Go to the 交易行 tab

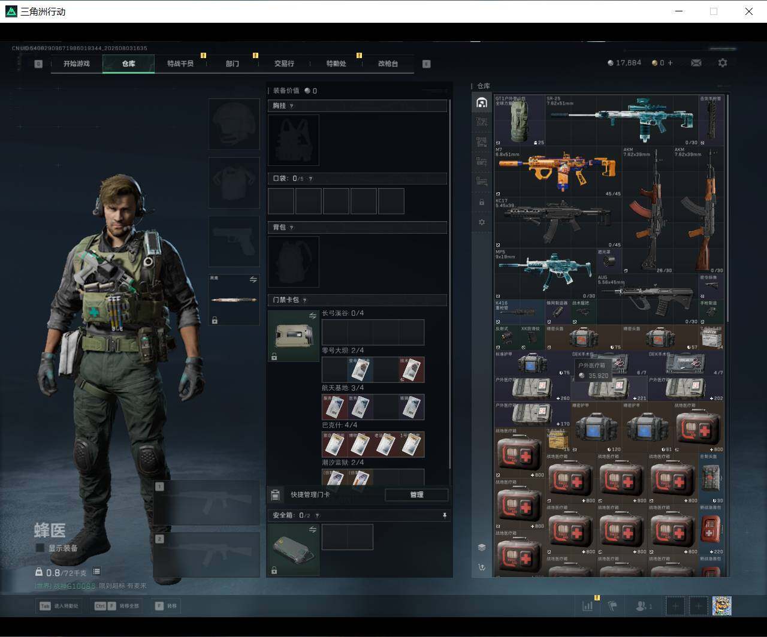[284, 64]
